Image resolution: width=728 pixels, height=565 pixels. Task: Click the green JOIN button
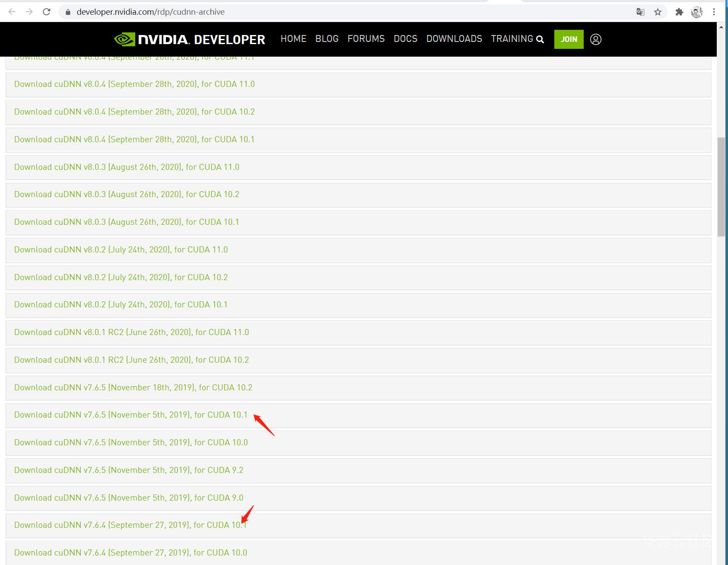pos(569,39)
